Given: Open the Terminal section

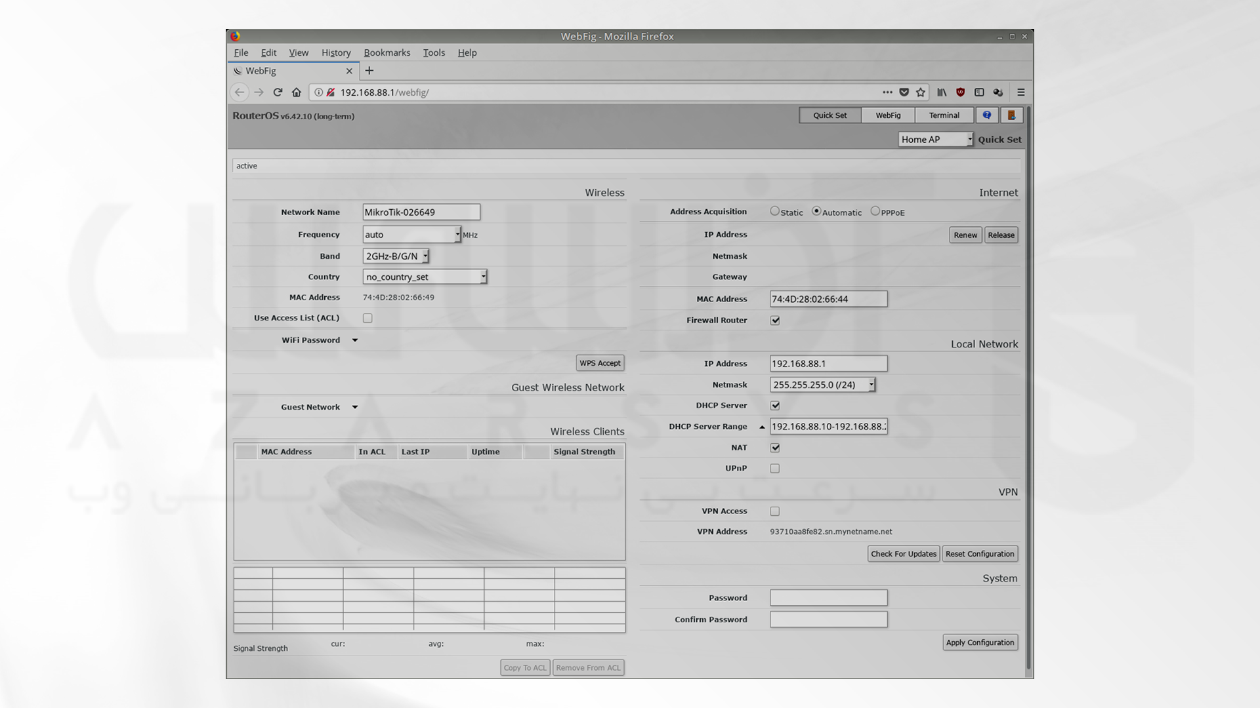Looking at the screenshot, I should coord(944,115).
